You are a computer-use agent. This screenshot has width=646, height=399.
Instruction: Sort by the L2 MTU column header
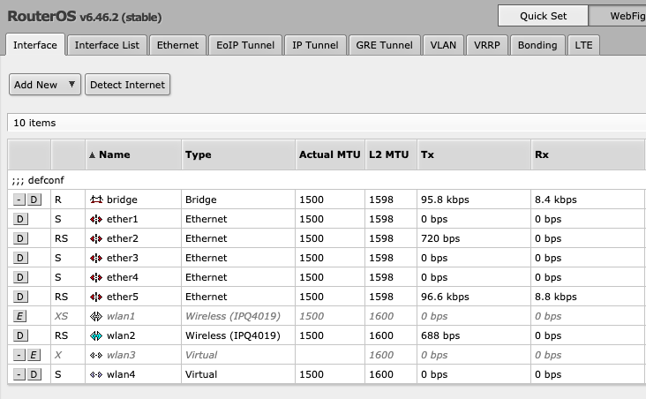tap(391, 154)
